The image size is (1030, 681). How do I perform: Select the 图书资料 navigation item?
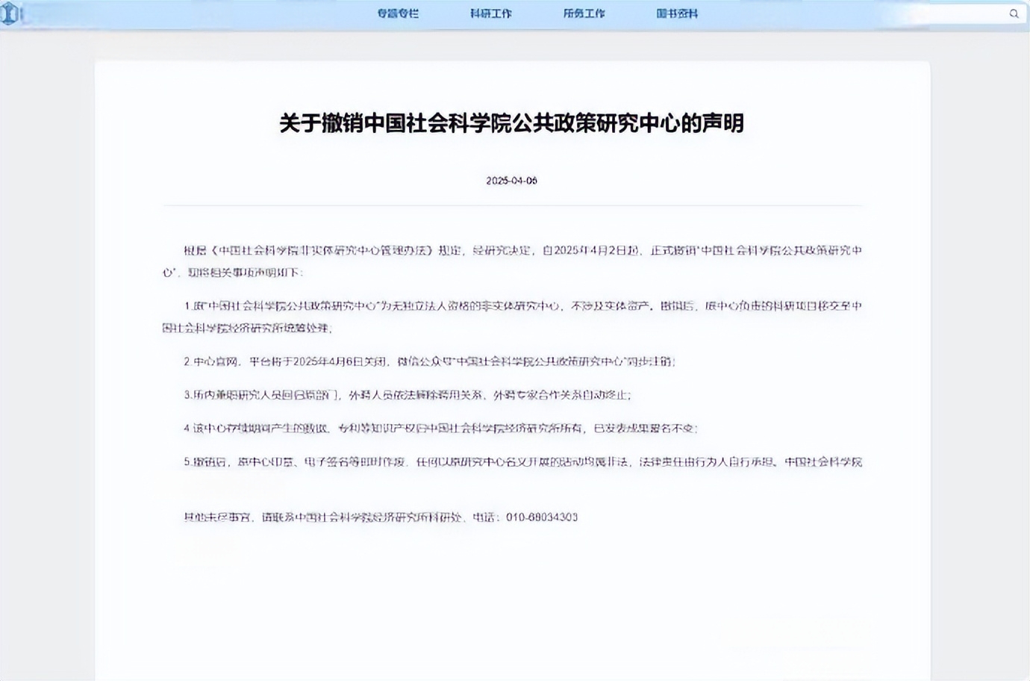coord(677,13)
